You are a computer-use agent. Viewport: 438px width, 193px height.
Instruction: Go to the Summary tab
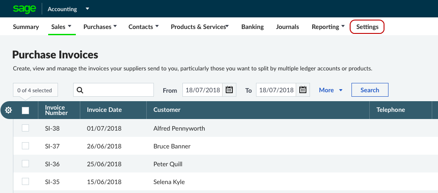click(x=26, y=27)
